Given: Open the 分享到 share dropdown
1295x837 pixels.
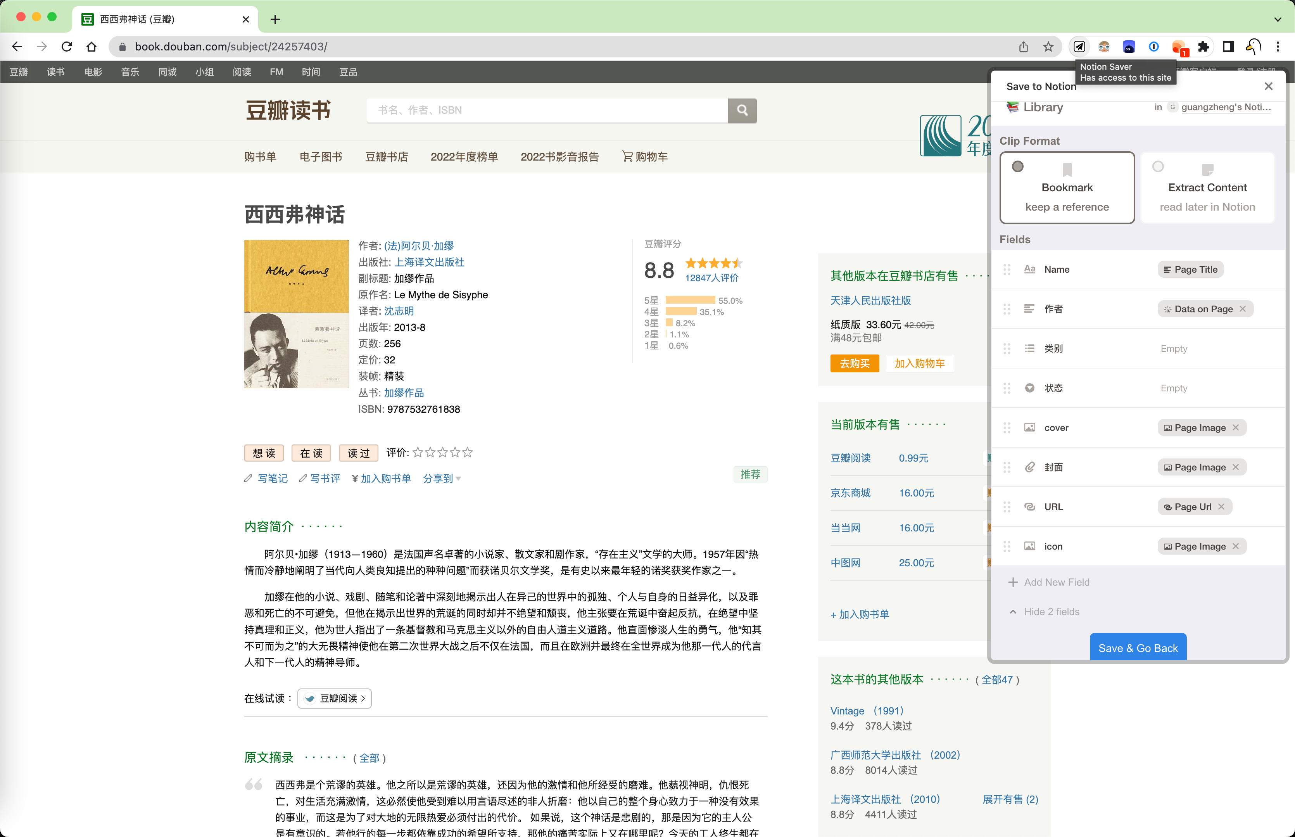Looking at the screenshot, I should 442,478.
